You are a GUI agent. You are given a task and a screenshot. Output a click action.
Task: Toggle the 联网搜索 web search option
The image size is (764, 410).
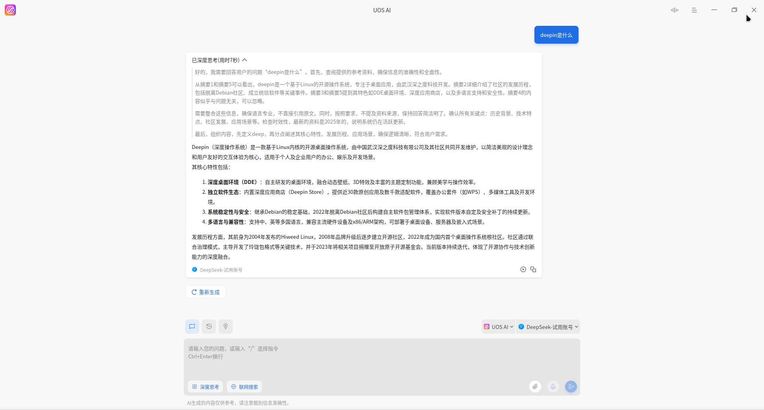click(x=244, y=387)
